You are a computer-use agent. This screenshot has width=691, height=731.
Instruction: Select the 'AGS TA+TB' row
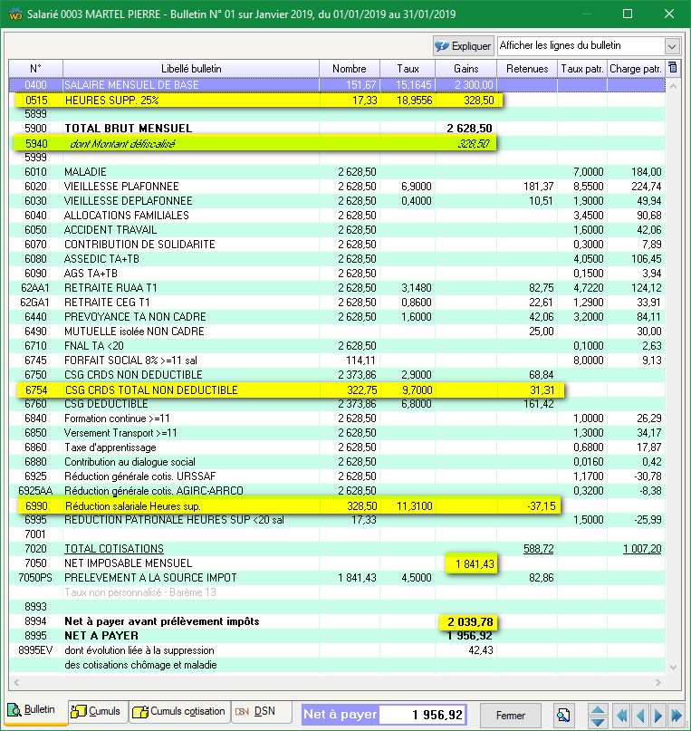pyautogui.click(x=337, y=274)
